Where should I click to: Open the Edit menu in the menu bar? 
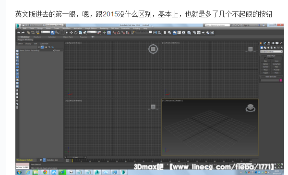tap(24, 28)
